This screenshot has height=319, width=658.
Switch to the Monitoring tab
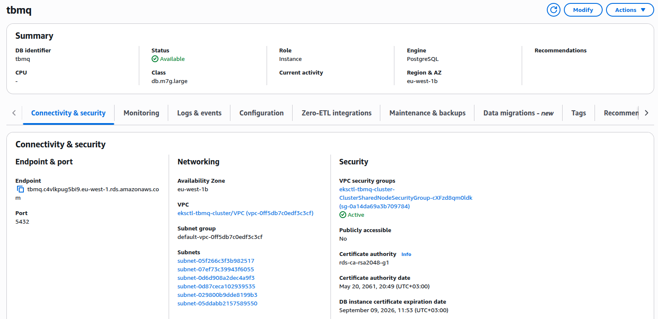(141, 113)
